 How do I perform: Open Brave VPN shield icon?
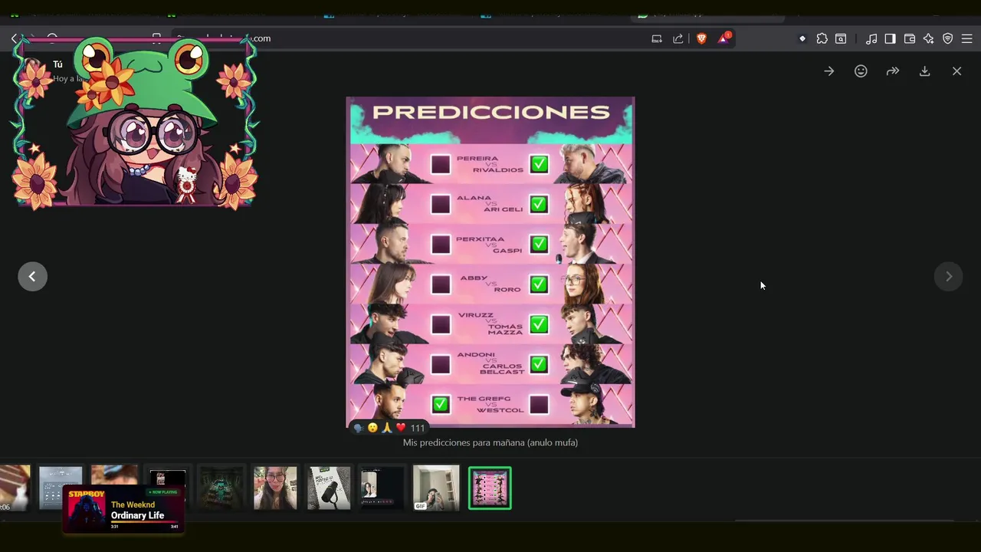[948, 38]
